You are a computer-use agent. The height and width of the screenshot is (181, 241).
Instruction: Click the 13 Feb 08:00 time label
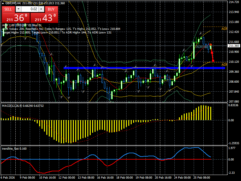pos(86,178)
